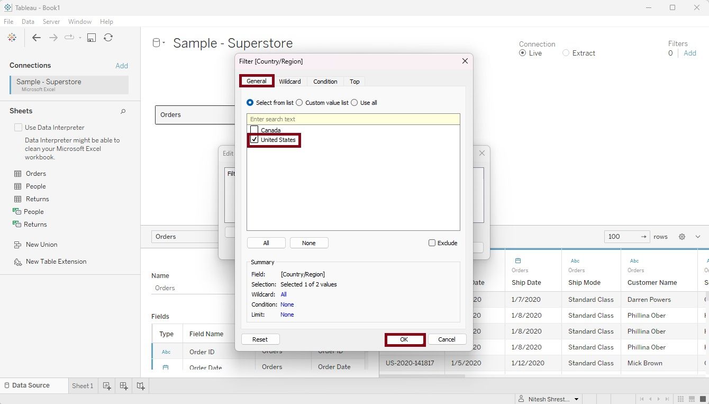Click the table icon beside Returns sheet
The image size is (709, 404).
click(x=17, y=199)
